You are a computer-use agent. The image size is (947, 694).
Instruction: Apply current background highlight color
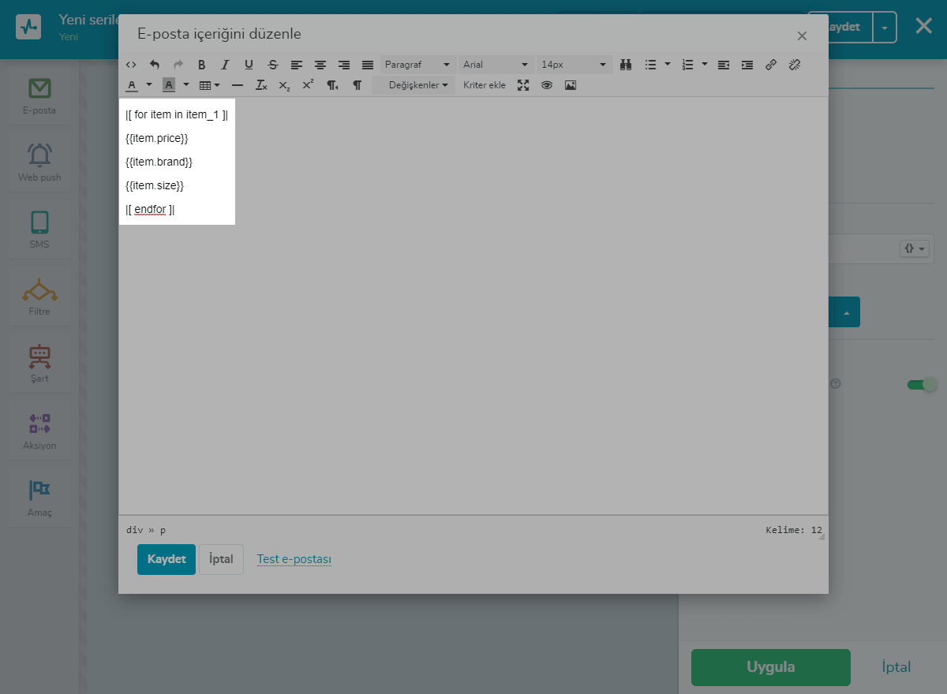169,85
